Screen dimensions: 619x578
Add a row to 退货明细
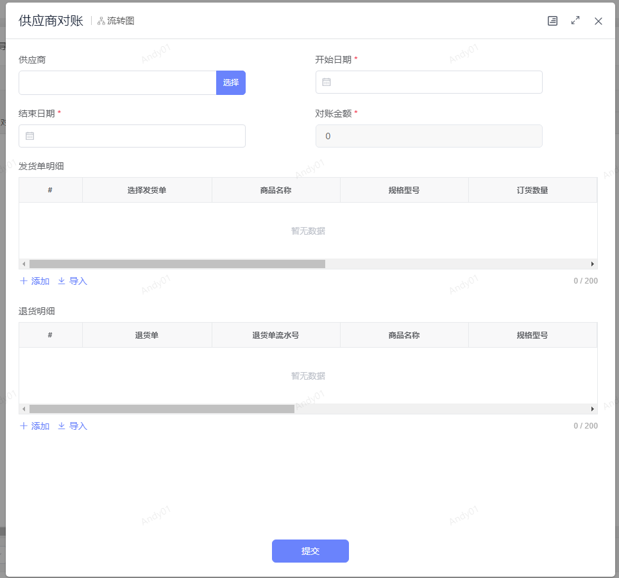(35, 426)
